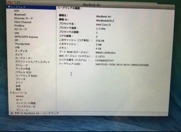Image resolution: width=181 pixels, height=132 pixels.
Task: Click the 3 MB cache value
Action: point(99,45)
